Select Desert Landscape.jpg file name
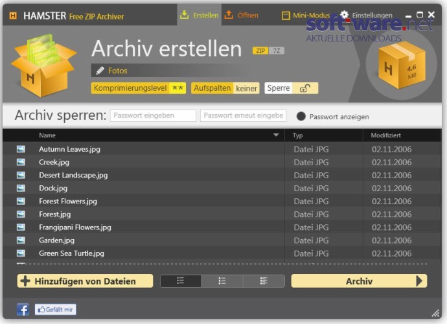Image resolution: width=447 pixels, height=324 pixels. pyautogui.click(x=73, y=175)
